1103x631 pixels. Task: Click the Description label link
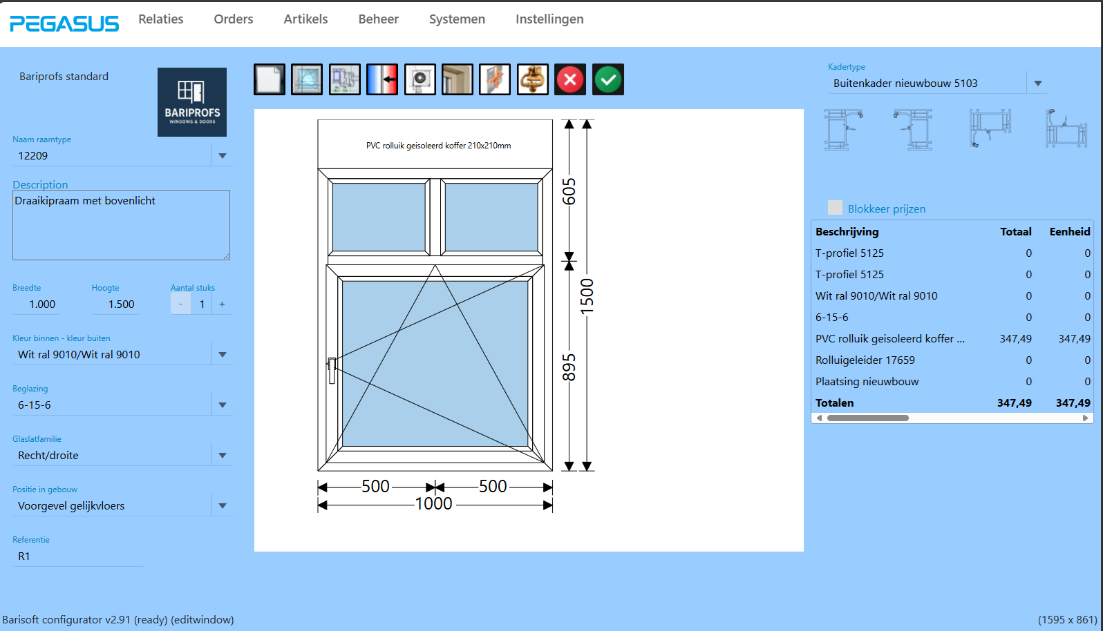[40, 184]
